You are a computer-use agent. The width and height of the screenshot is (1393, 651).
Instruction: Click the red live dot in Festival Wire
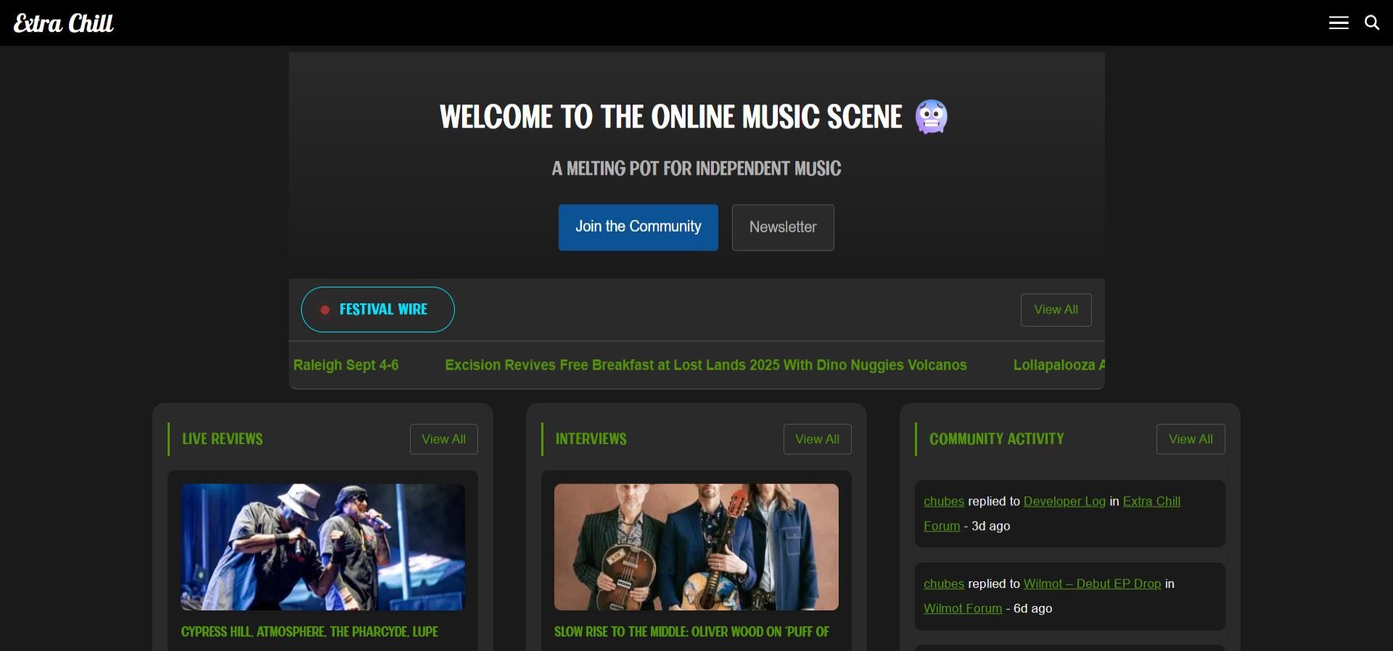click(x=325, y=310)
